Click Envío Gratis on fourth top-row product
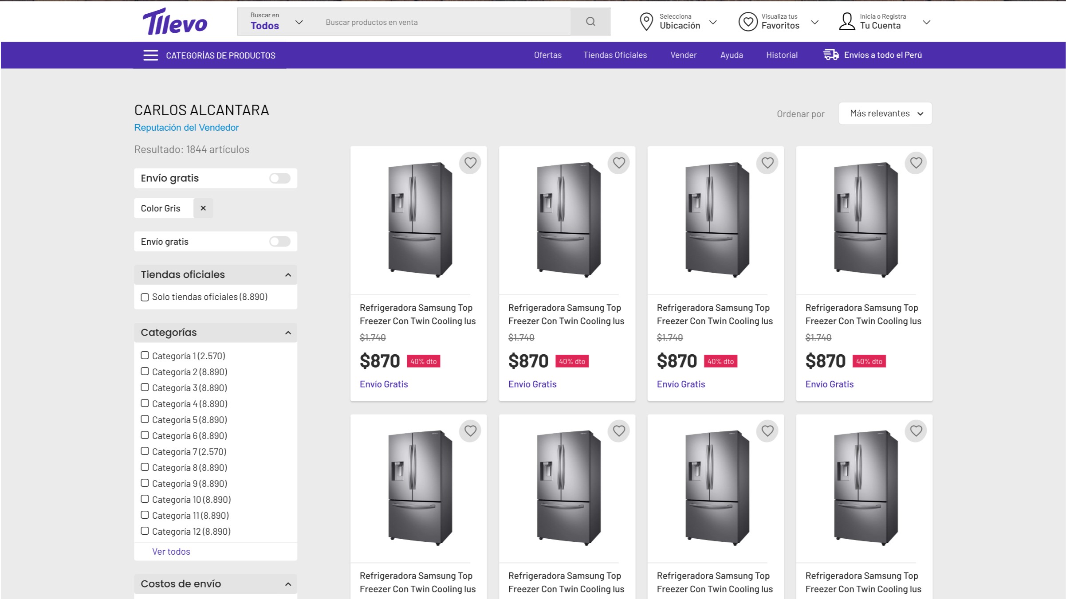 (830, 384)
